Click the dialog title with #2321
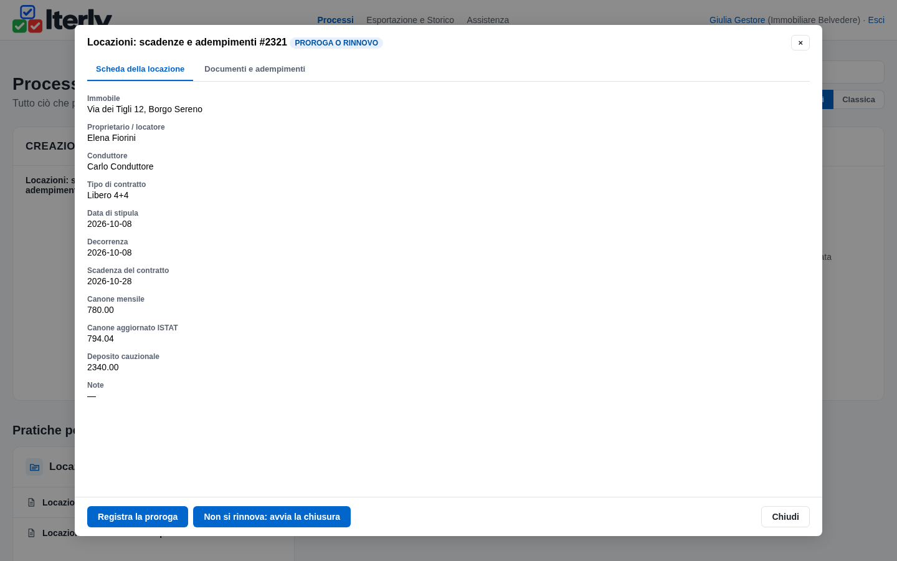This screenshot has width=897, height=561. pos(187,42)
